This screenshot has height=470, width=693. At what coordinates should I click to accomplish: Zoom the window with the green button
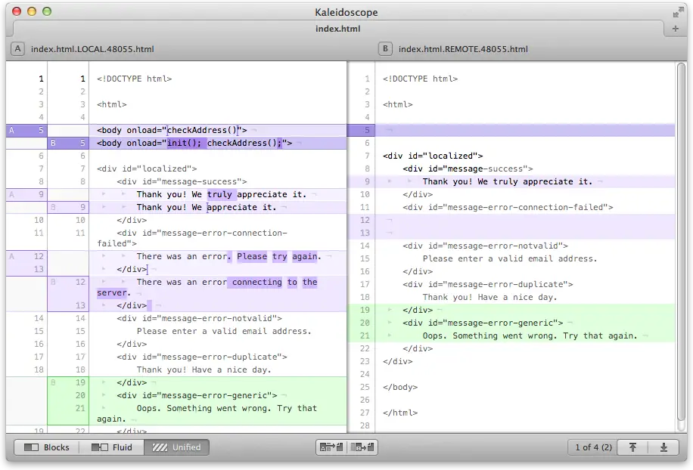tap(47, 12)
